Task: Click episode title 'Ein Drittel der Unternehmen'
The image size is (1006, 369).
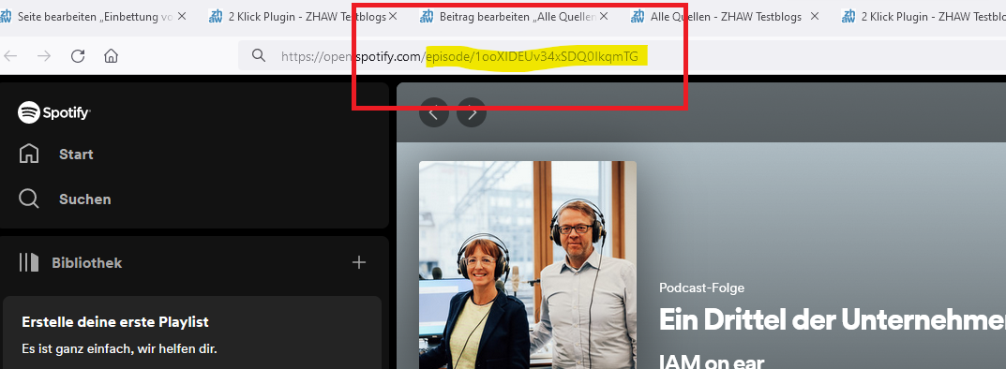Action: tap(833, 319)
